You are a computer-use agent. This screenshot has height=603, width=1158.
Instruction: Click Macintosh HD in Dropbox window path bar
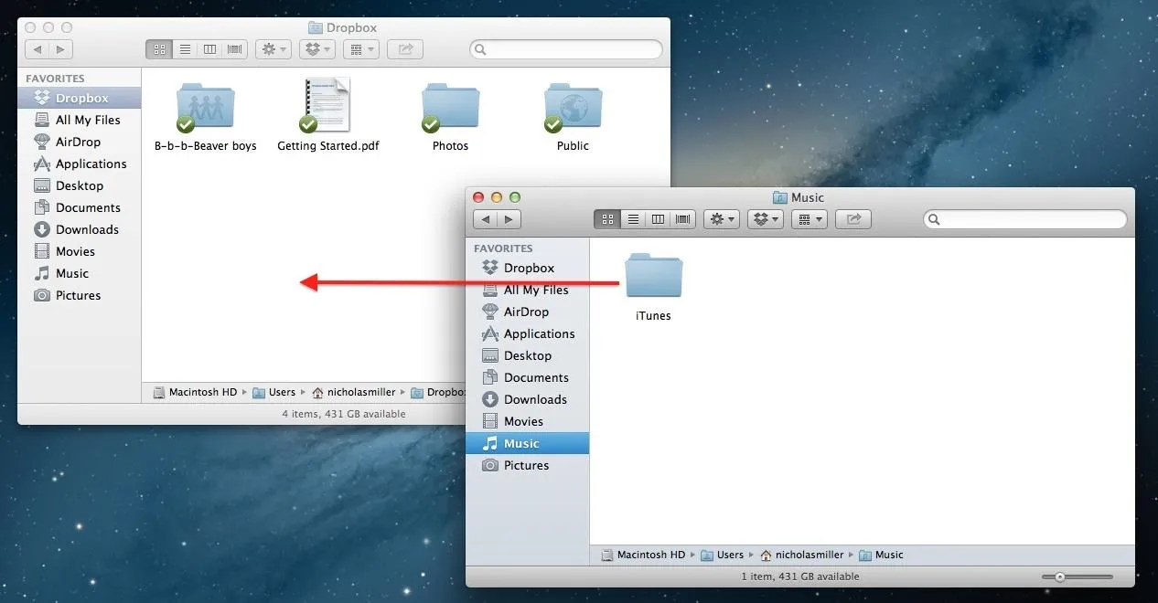(194, 392)
